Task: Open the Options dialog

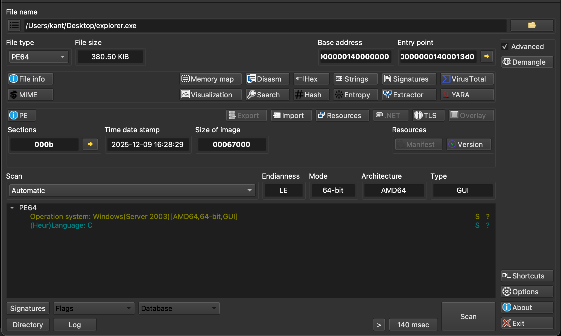Action: 527,292
